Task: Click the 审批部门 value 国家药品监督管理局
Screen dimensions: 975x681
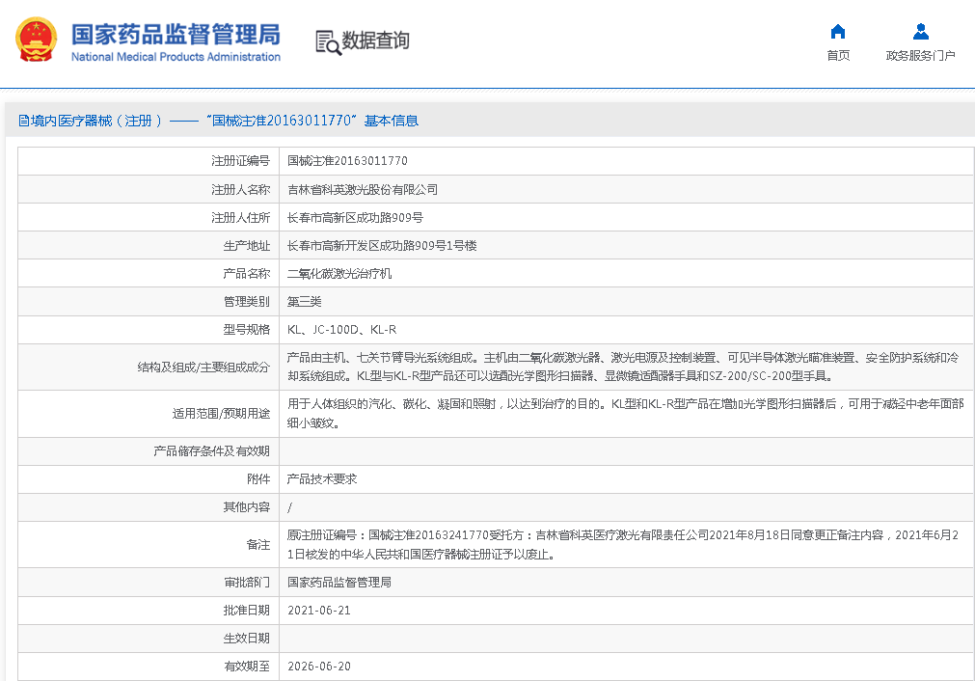Action: point(339,583)
